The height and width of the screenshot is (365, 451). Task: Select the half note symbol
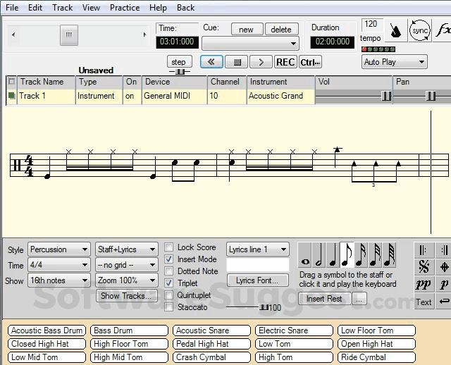point(319,255)
